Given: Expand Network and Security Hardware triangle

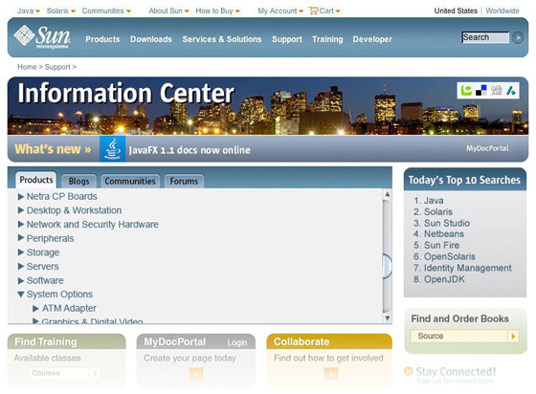Looking at the screenshot, I should tap(21, 225).
